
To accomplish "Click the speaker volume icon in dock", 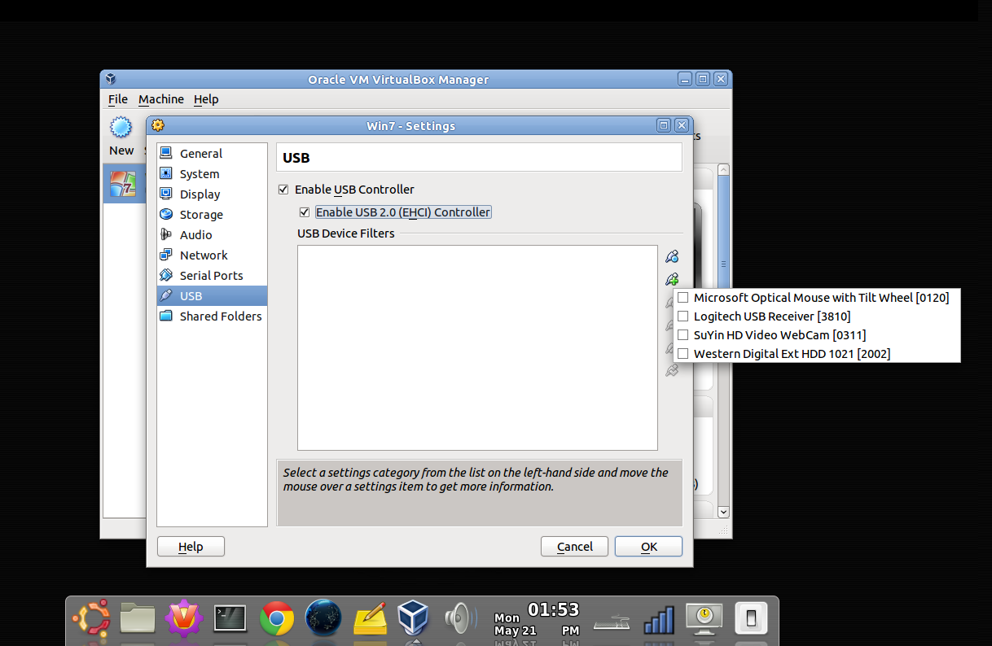I will tap(461, 618).
